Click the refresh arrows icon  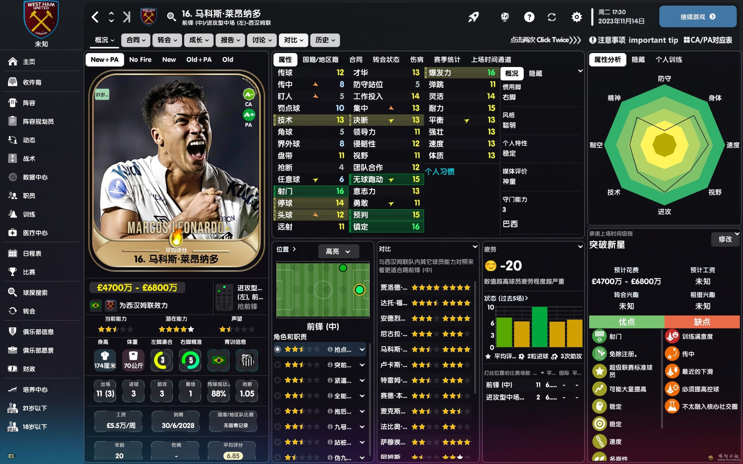coord(552,17)
